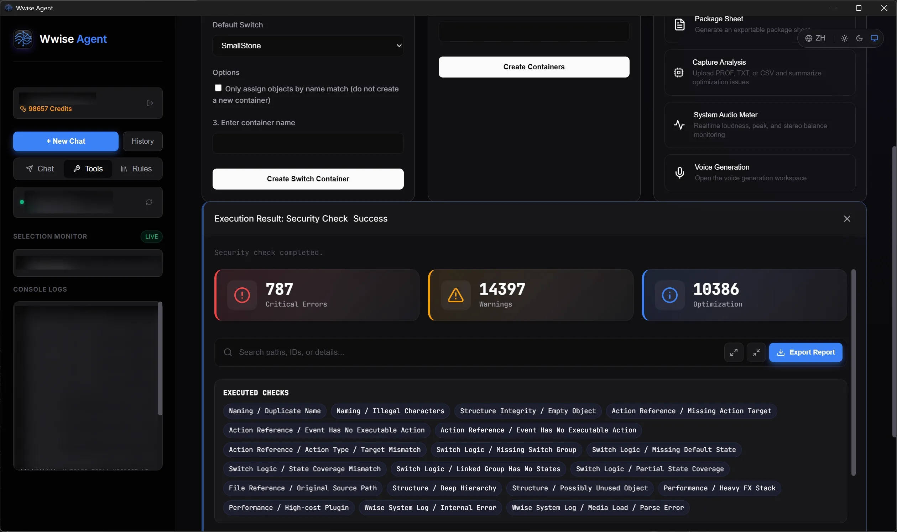Switch language with the ZH globe button
This screenshot has width=897, height=532.
coord(815,38)
